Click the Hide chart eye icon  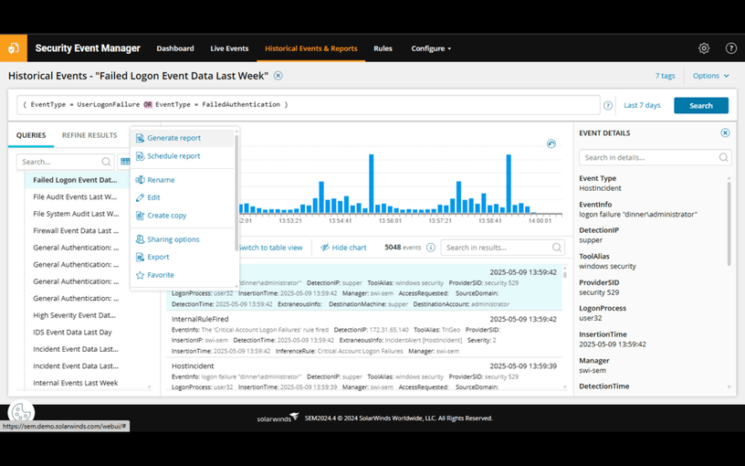(x=325, y=248)
